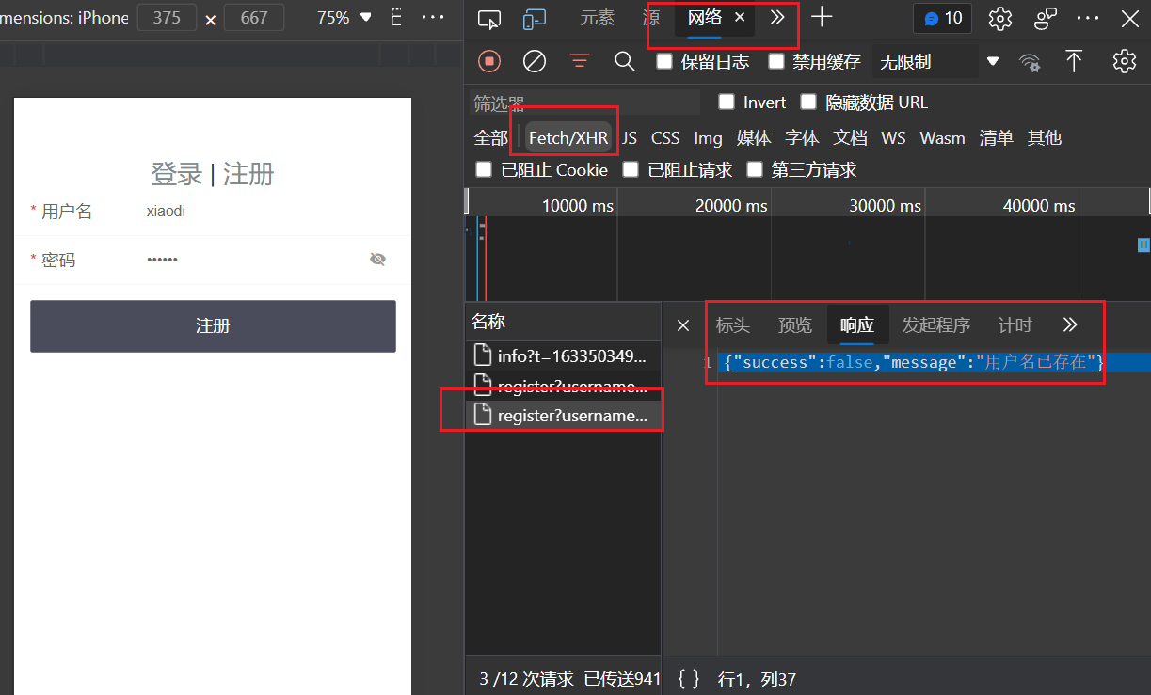Filter requests by Img
The image size is (1151, 695).
708,138
